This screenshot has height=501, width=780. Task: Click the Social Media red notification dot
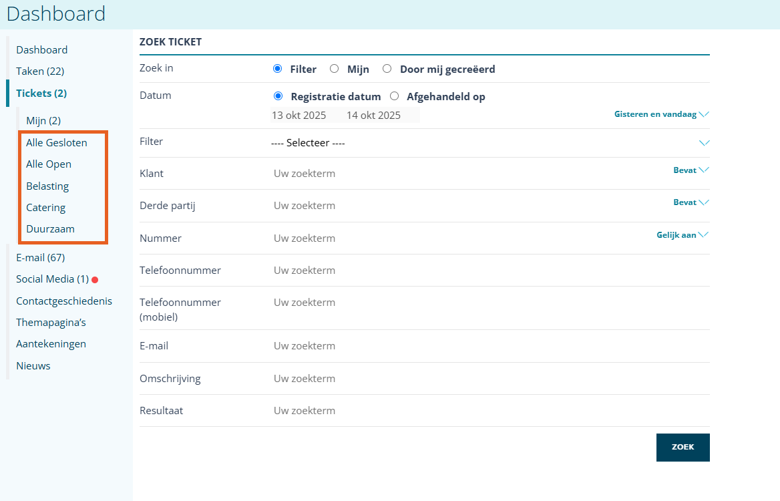click(95, 280)
